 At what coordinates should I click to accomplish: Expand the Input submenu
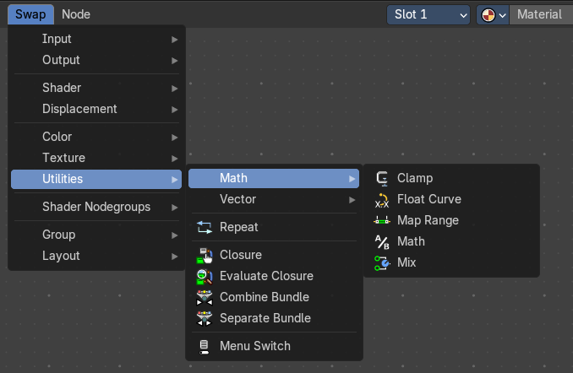[96, 39]
